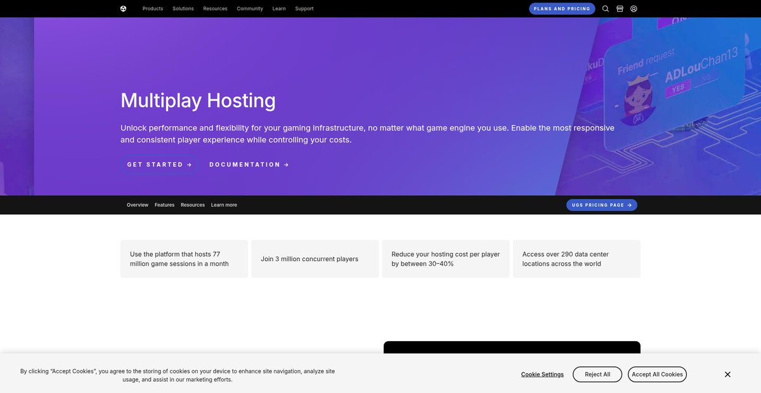
Task: Open the Solutions menu
Action: point(183,9)
